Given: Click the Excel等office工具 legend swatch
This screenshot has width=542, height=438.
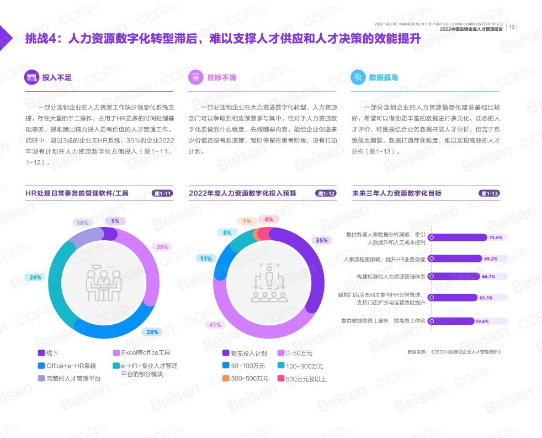Looking at the screenshot, I should click(x=116, y=353).
